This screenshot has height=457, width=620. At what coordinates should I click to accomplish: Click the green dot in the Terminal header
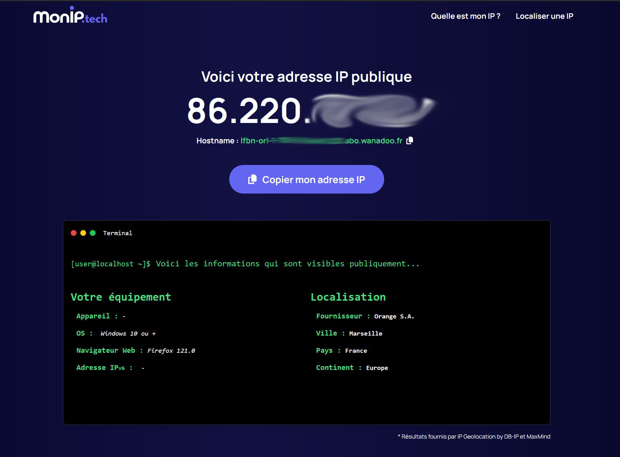pos(93,233)
